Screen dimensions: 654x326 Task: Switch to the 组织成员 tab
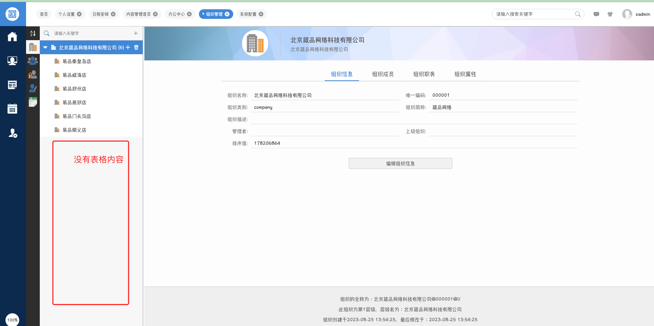click(x=383, y=74)
